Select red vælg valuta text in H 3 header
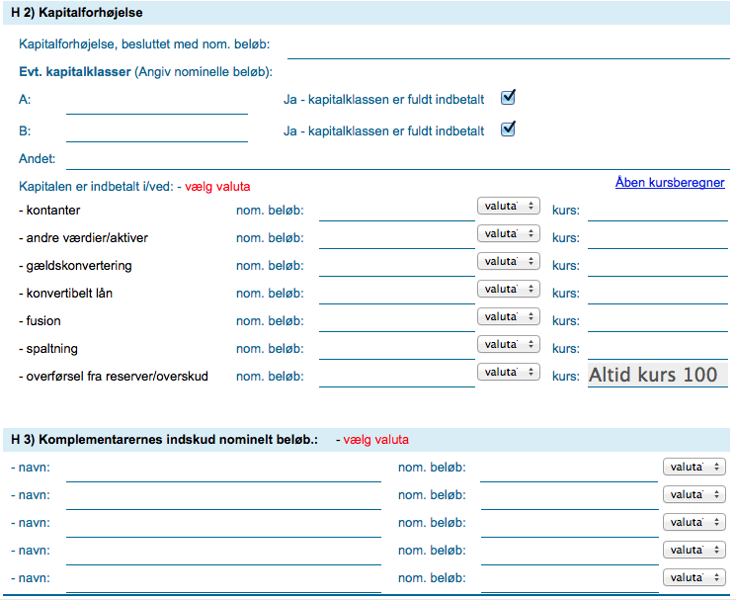The width and height of the screenshot is (736, 600). coord(375,440)
